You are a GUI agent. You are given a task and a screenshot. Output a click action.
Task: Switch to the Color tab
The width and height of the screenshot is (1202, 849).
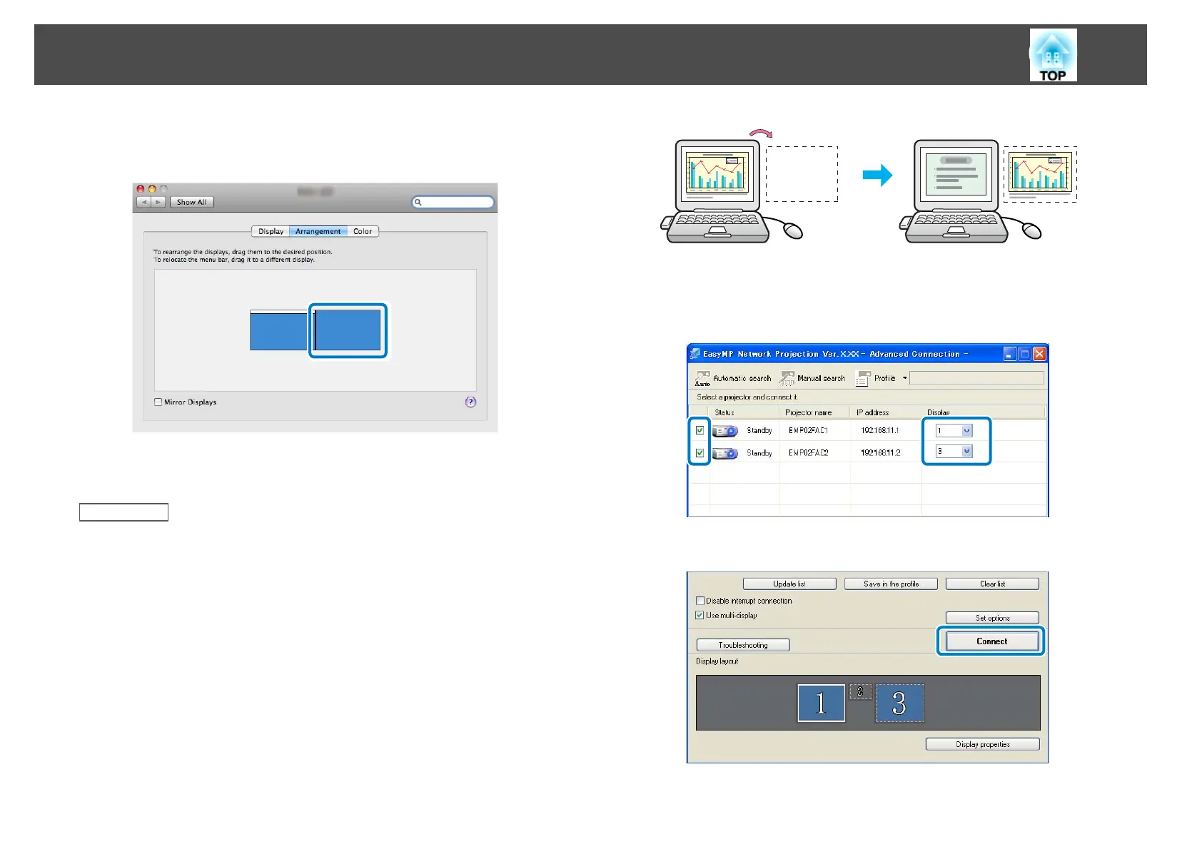pyautogui.click(x=363, y=232)
